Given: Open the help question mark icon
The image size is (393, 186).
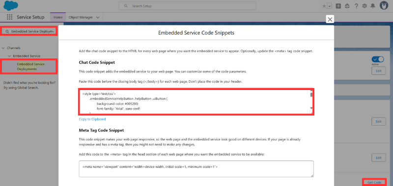Looking at the screenshot, I should coord(356,6).
